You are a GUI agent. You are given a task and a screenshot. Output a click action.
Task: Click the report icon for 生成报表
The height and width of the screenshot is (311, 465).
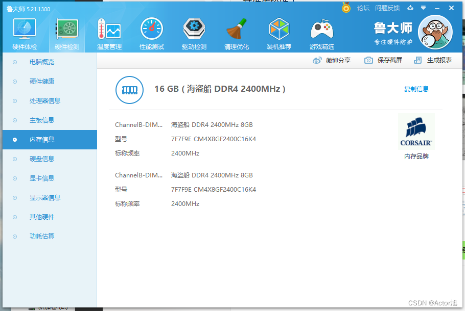click(x=417, y=60)
